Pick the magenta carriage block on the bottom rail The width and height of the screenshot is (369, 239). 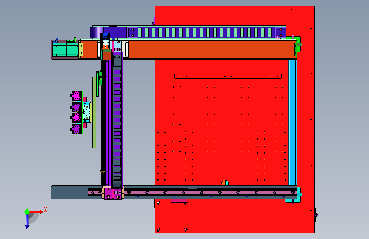pos(112,193)
